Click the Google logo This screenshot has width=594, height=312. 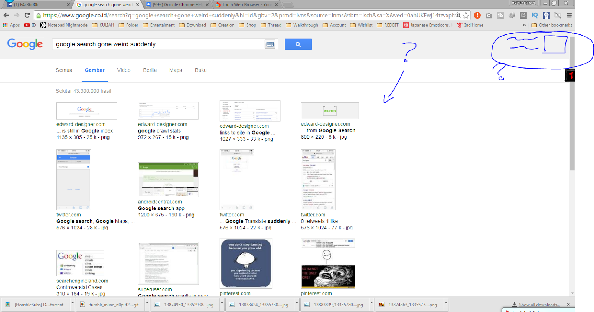(x=25, y=44)
